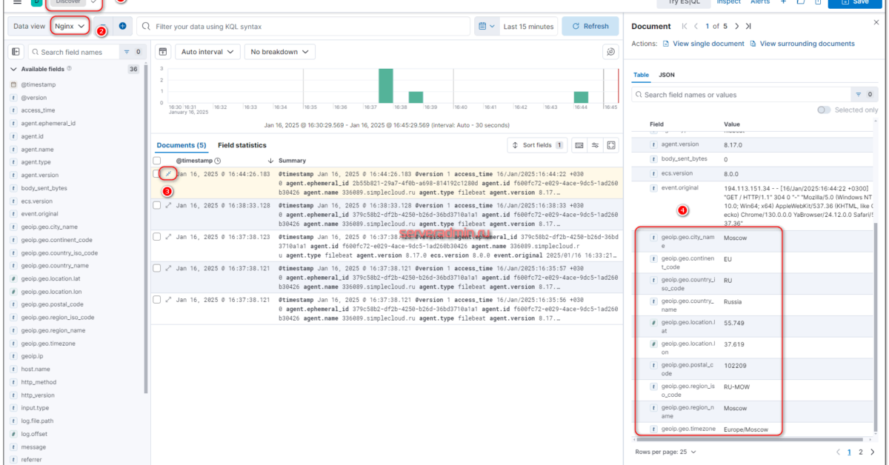
Task: Select checkbox for the 16:38:33.128 document
Action: [x=156, y=205]
